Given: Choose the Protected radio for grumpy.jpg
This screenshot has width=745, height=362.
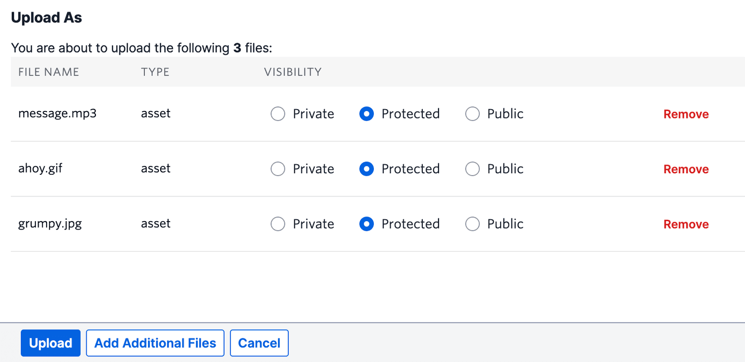Looking at the screenshot, I should point(366,224).
